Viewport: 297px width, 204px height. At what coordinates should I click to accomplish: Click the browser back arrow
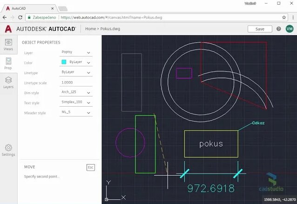(5, 18)
